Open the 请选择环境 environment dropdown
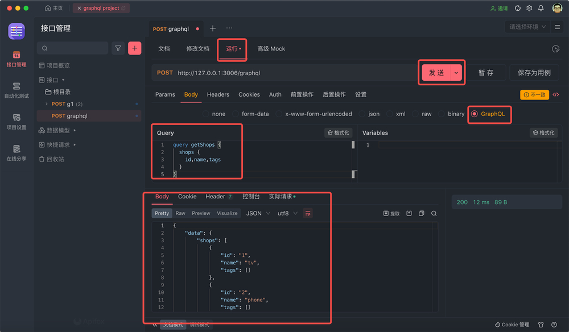569x332 pixels. [527, 26]
